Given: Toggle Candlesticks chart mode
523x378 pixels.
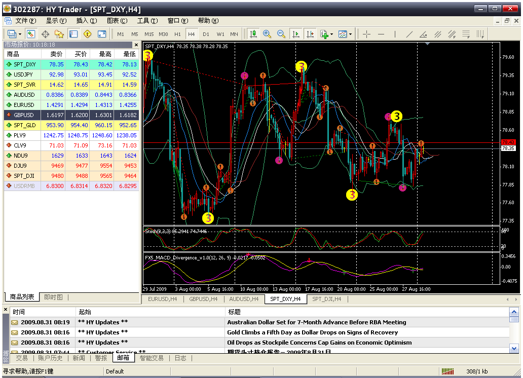Looking at the screenshot, I should 253,34.
